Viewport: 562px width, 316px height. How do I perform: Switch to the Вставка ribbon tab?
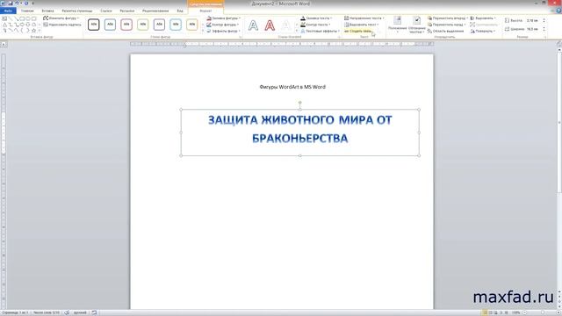[47, 11]
